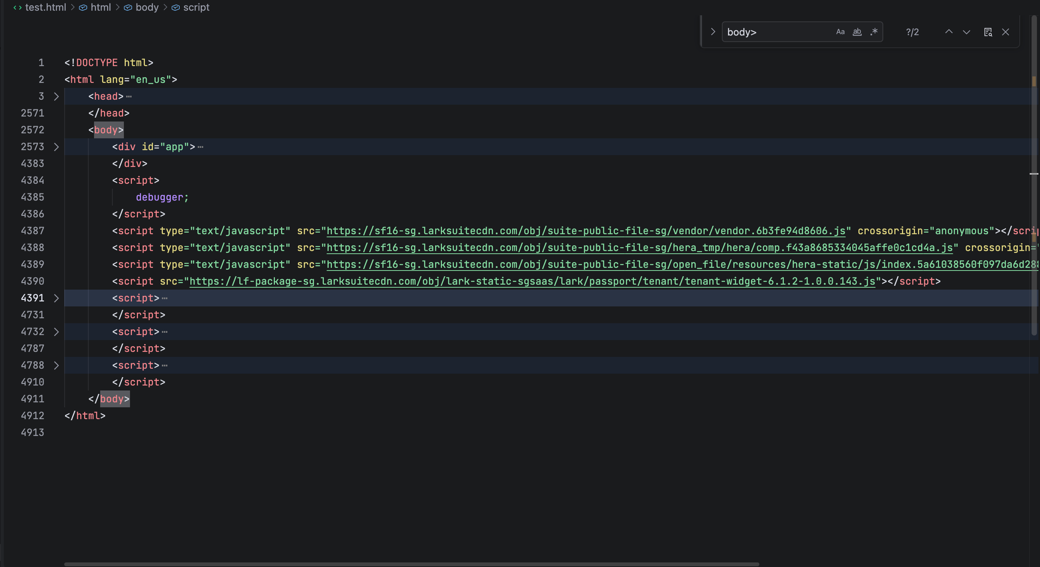Toggle Match Whole Word option
Image resolution: width=1040 pixels, height=567 pixels.
pyautogui.click(x=857, y=32)
